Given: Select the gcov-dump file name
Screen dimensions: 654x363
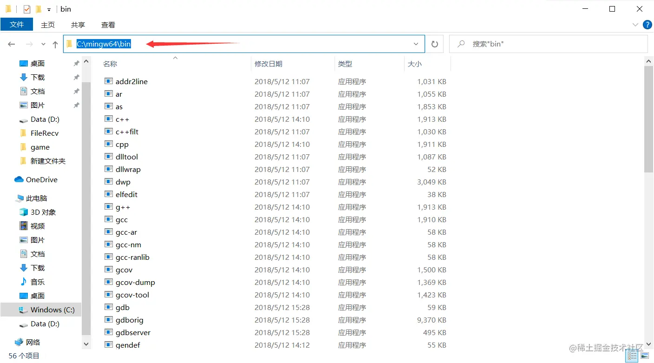Looking at the screenshot, I should [135, 282].
